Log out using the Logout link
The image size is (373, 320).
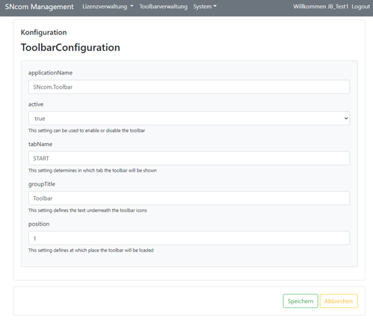click(x=360, y=7)
